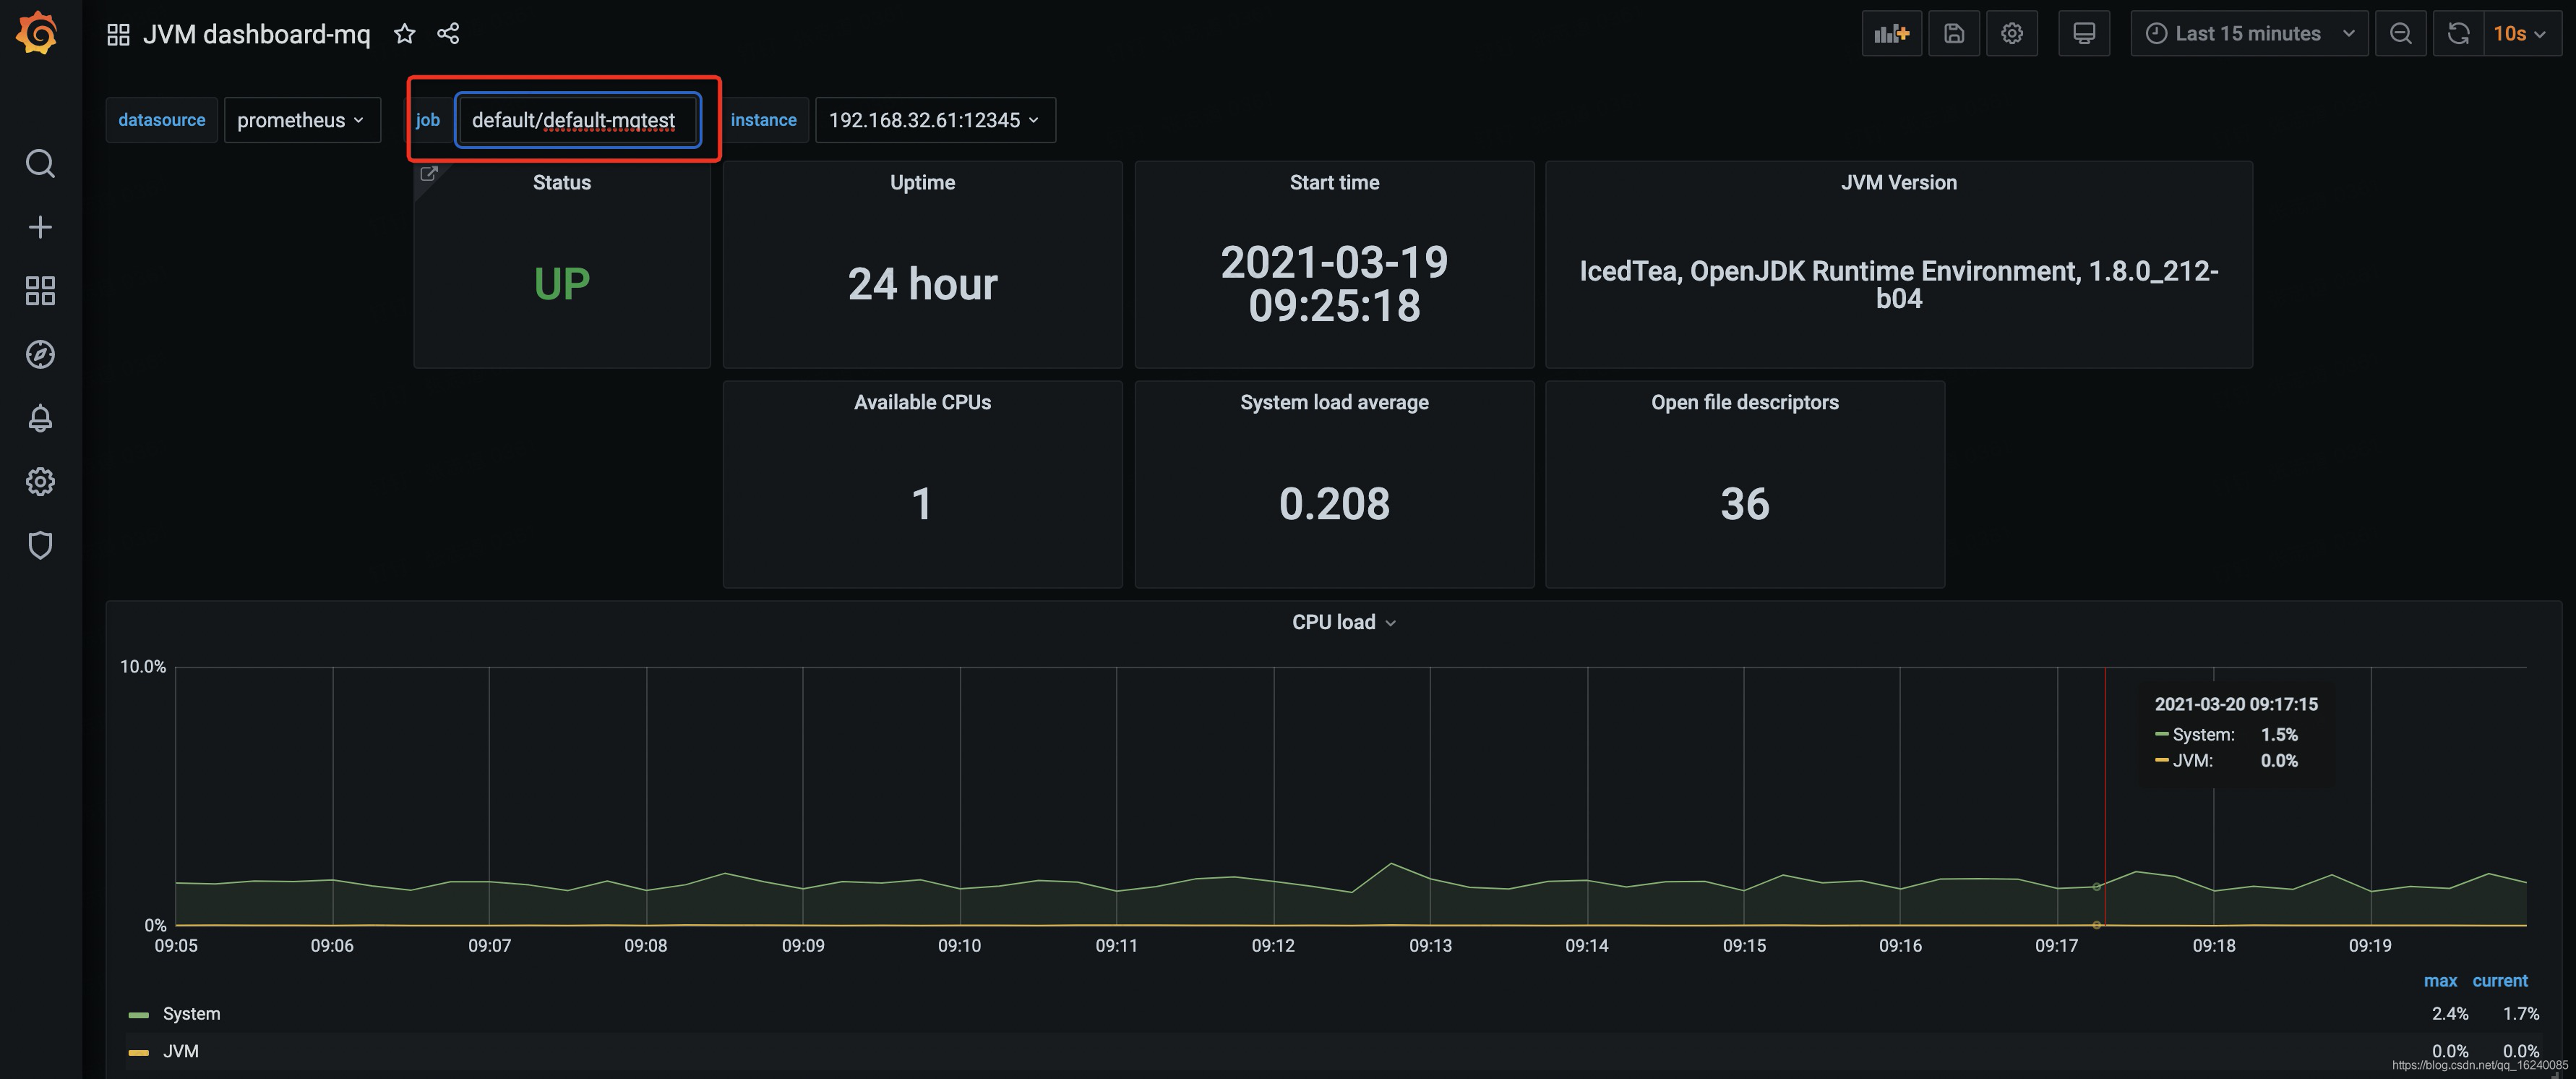Save the dashboard with disk icon

(1953, 34)
